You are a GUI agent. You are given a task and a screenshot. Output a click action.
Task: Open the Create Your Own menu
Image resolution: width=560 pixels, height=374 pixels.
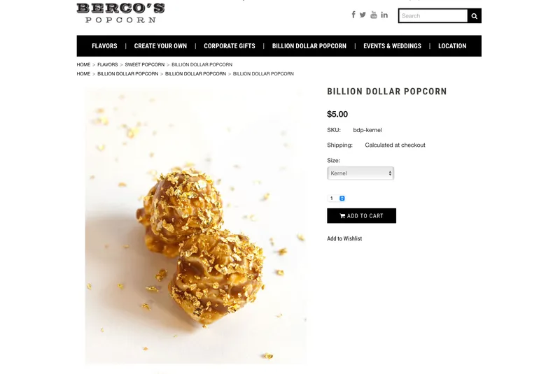click(160, 46)
